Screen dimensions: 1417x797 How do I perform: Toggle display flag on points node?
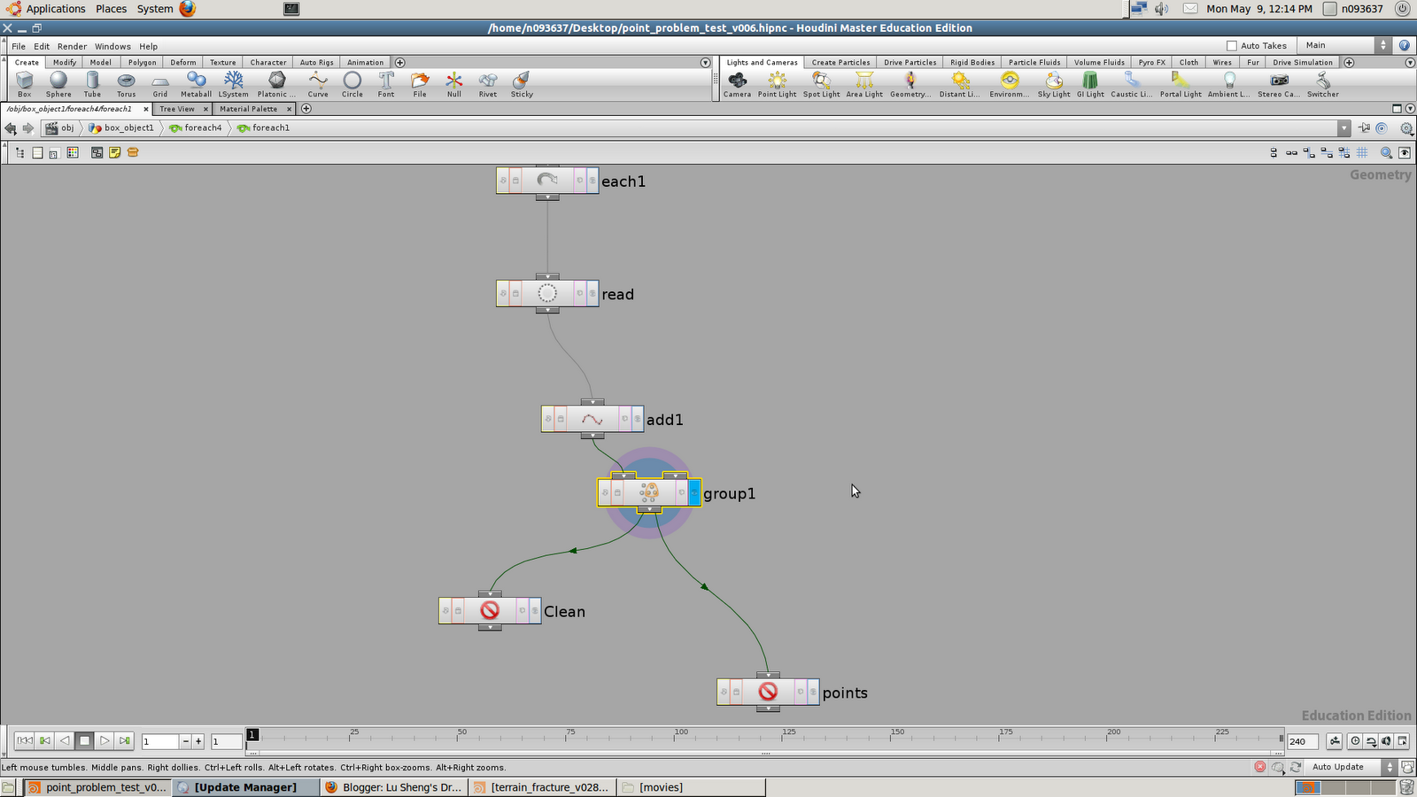[x=813, y=692]
